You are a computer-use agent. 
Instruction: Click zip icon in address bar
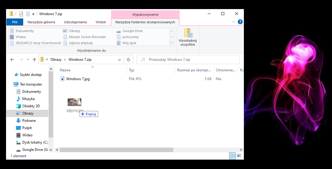tap(42, 60)
